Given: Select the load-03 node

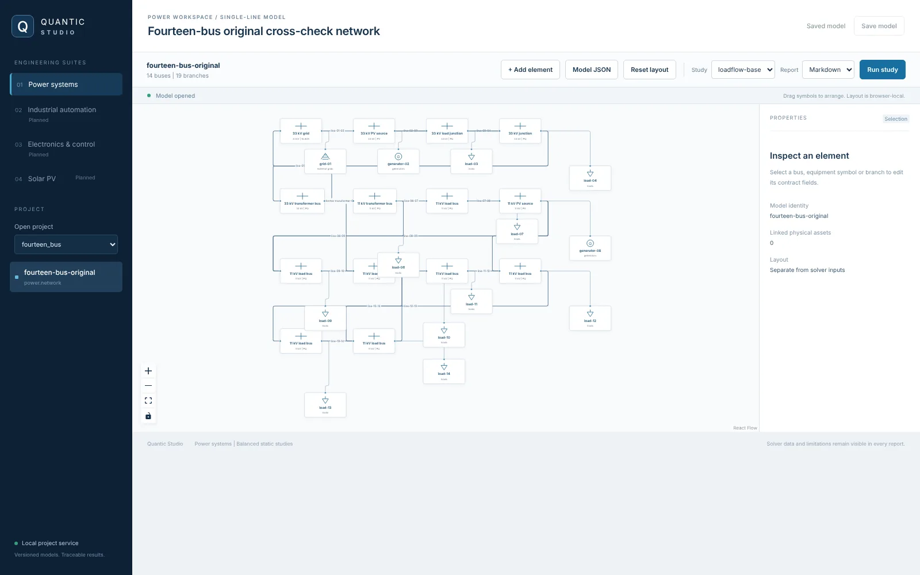Looking at the screenshot, I should [x=471, y=162].
